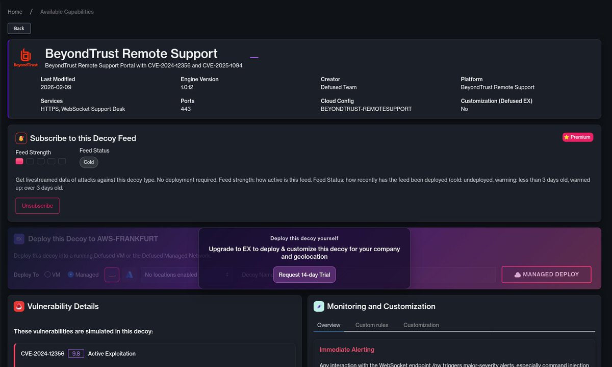The image size is (612, 367).
Task: Open the Customization tab
Action: (421, 325)
